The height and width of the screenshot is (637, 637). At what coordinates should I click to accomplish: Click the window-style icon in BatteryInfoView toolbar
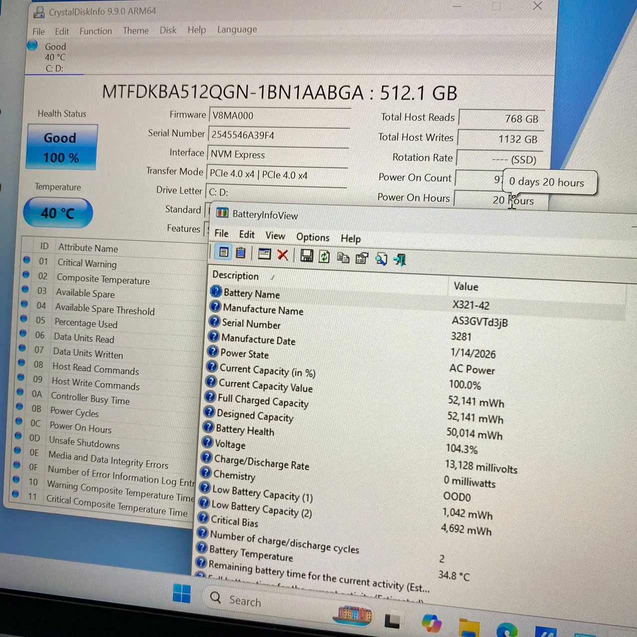(x=265, y=254)
